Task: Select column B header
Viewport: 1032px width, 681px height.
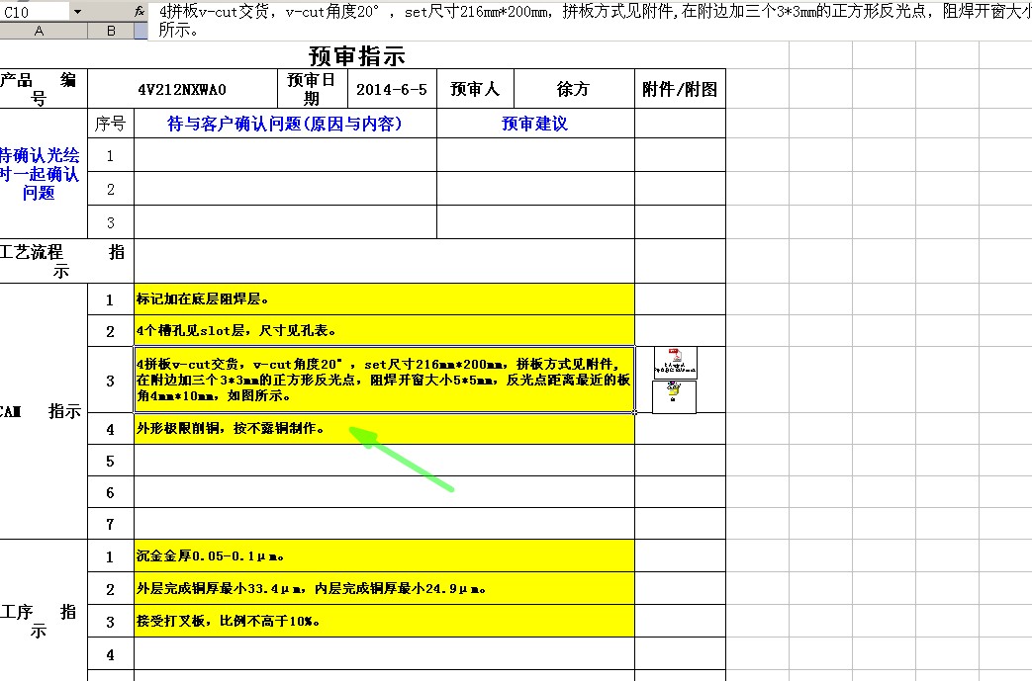Action: pyautogui.click(x=111, y=31)
